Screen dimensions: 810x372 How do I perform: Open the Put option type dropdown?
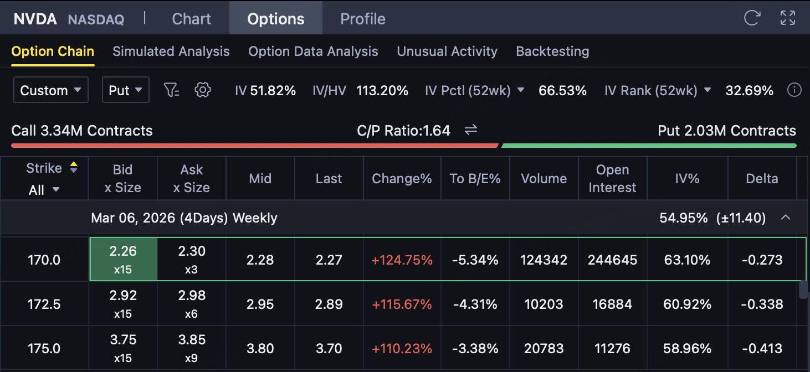(125, 90)
